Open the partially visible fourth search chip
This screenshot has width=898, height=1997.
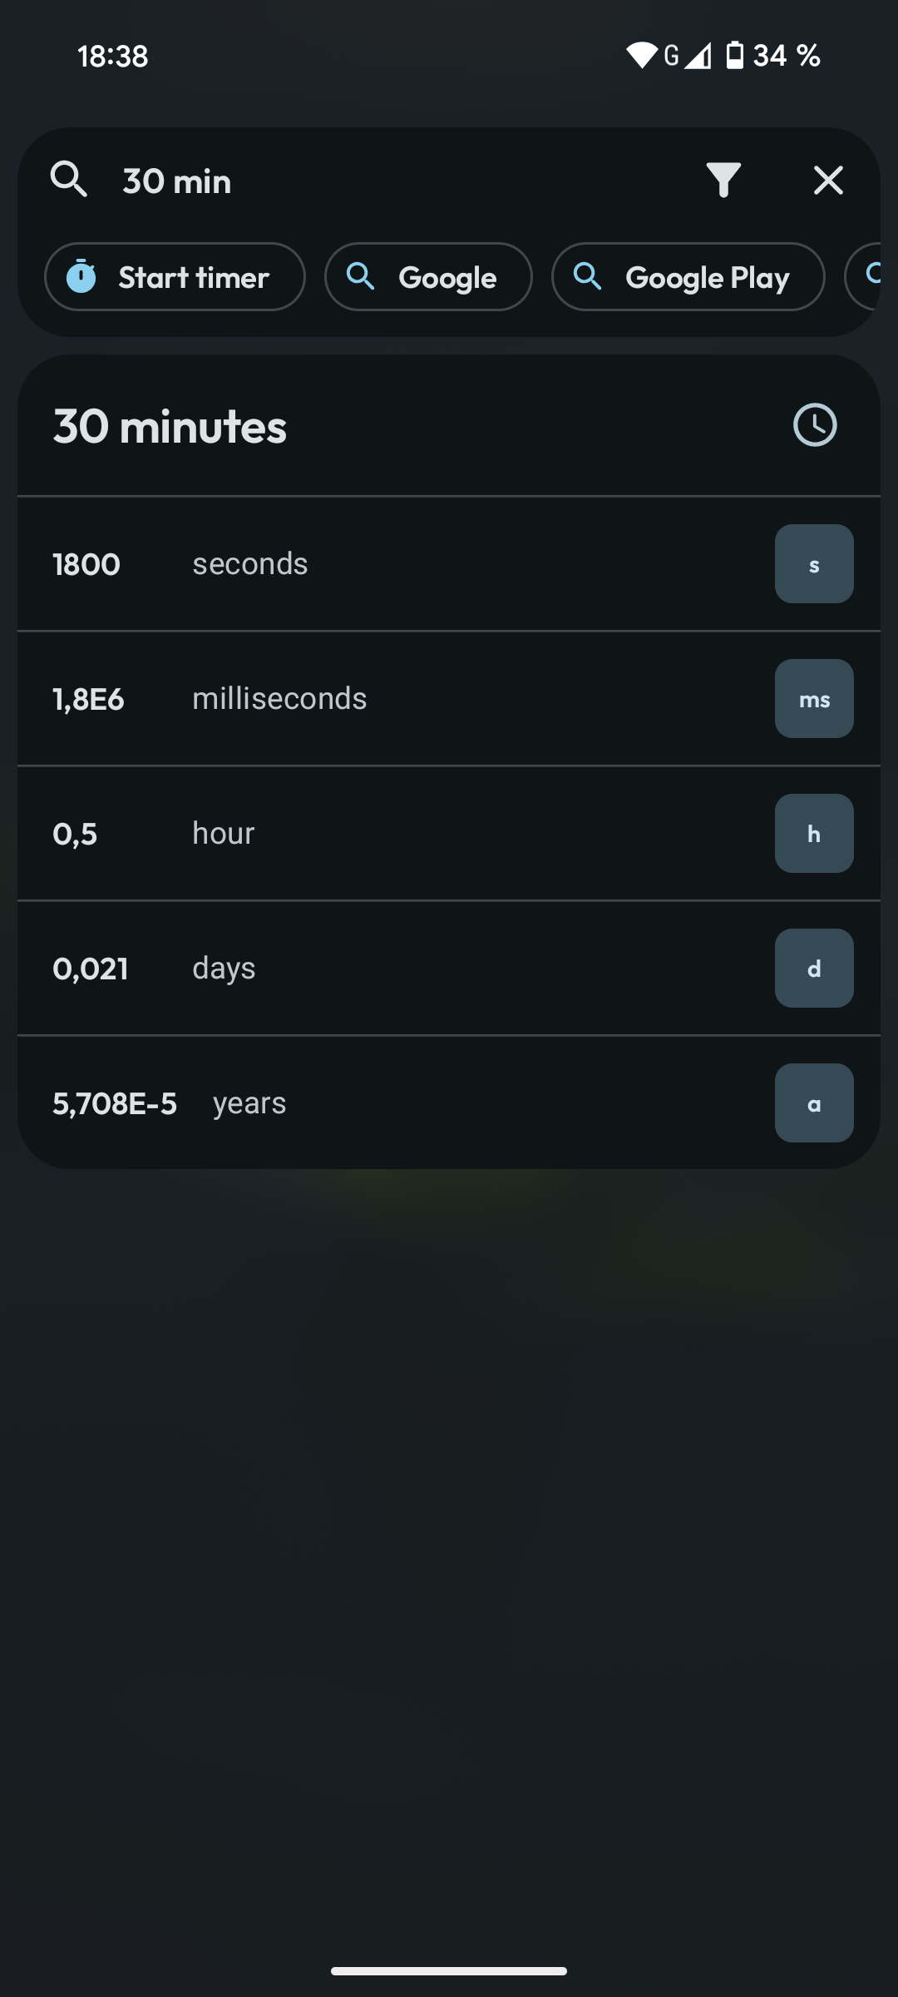863,276
